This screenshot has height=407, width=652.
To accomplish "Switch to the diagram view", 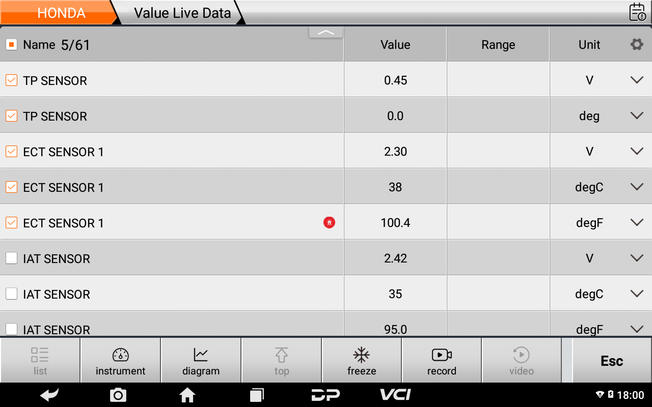I will pos(201,360).
